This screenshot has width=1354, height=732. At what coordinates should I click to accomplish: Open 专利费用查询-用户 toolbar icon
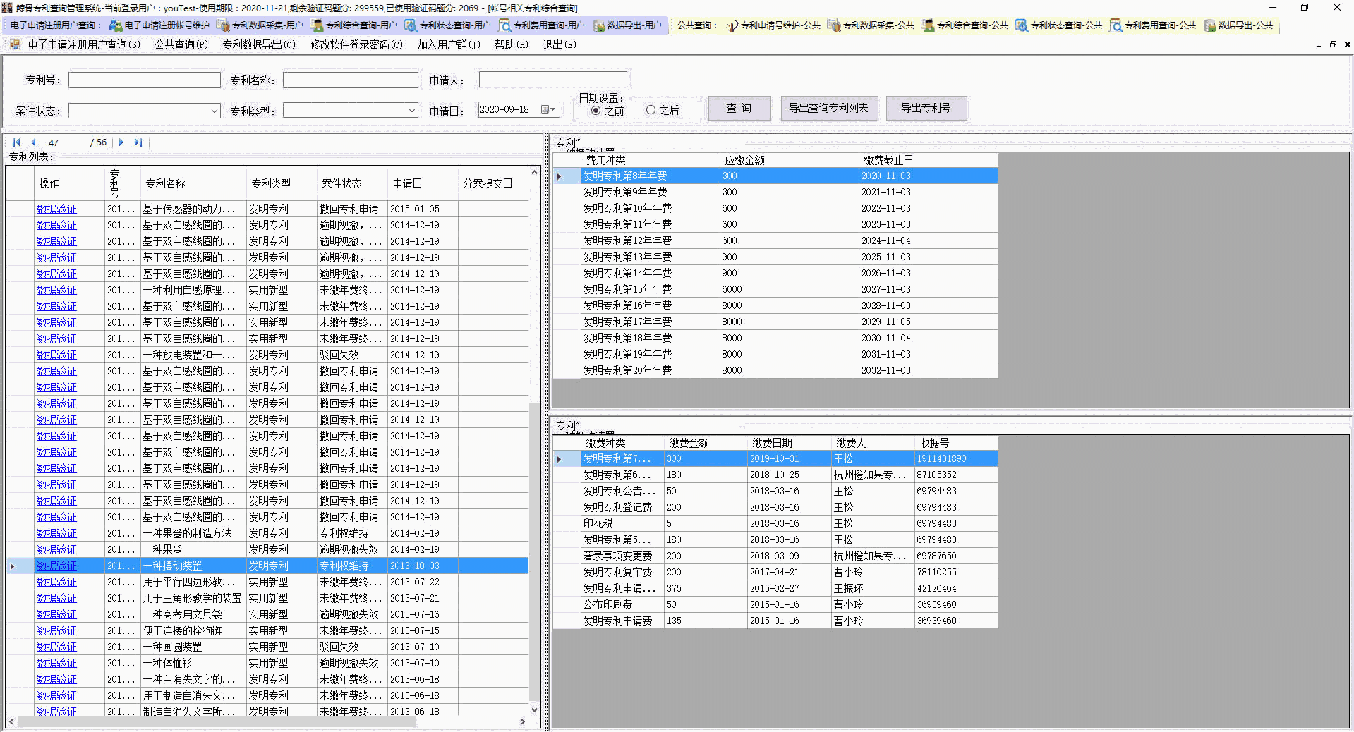point(540,25)
